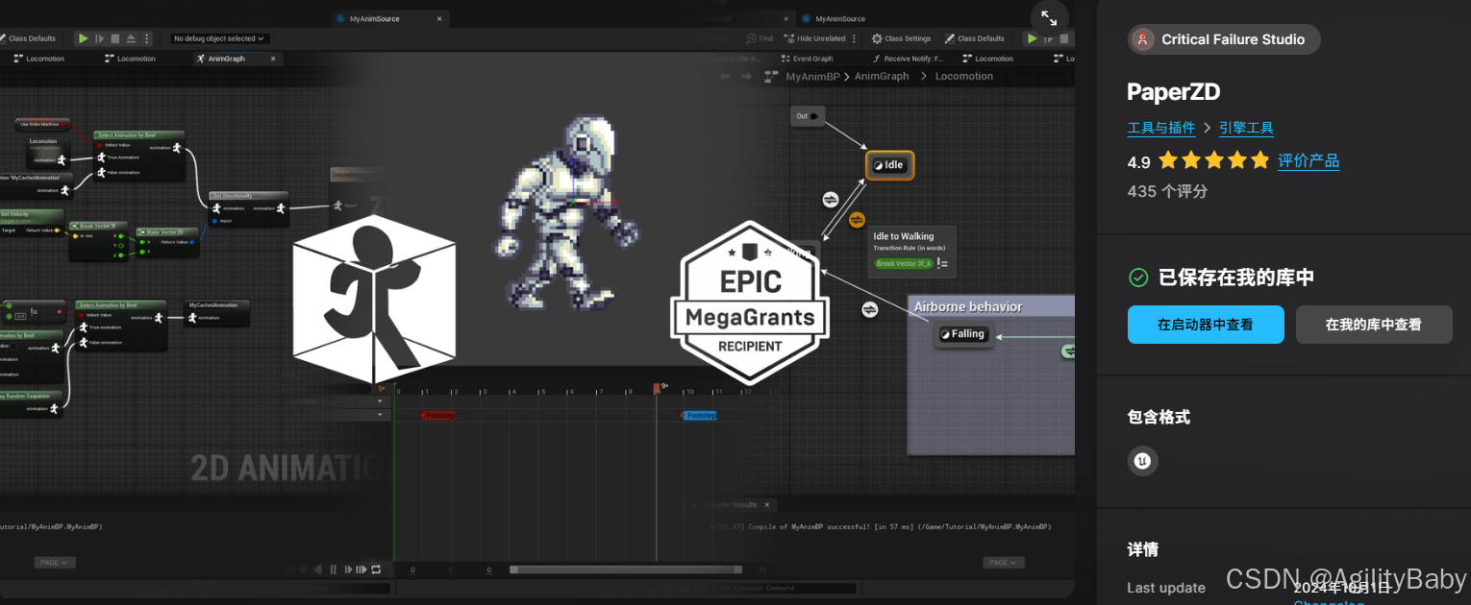
Task: Close the AnimGraph tab
Action: tap(272, 59)
